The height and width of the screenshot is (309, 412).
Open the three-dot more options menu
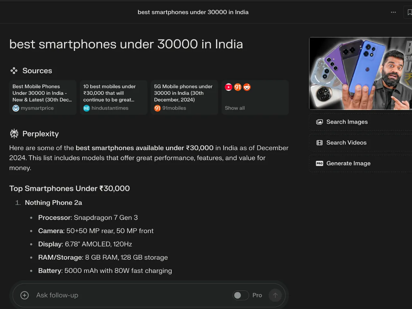pyautogui.click(x=393, y=12)
